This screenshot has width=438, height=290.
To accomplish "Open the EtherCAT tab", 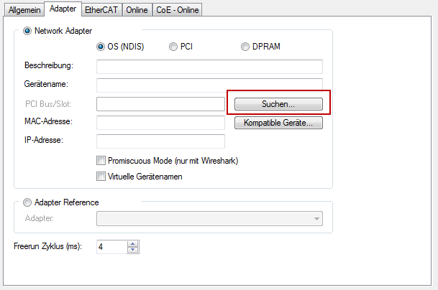I will pyautogui.click(x=104, y=10).
